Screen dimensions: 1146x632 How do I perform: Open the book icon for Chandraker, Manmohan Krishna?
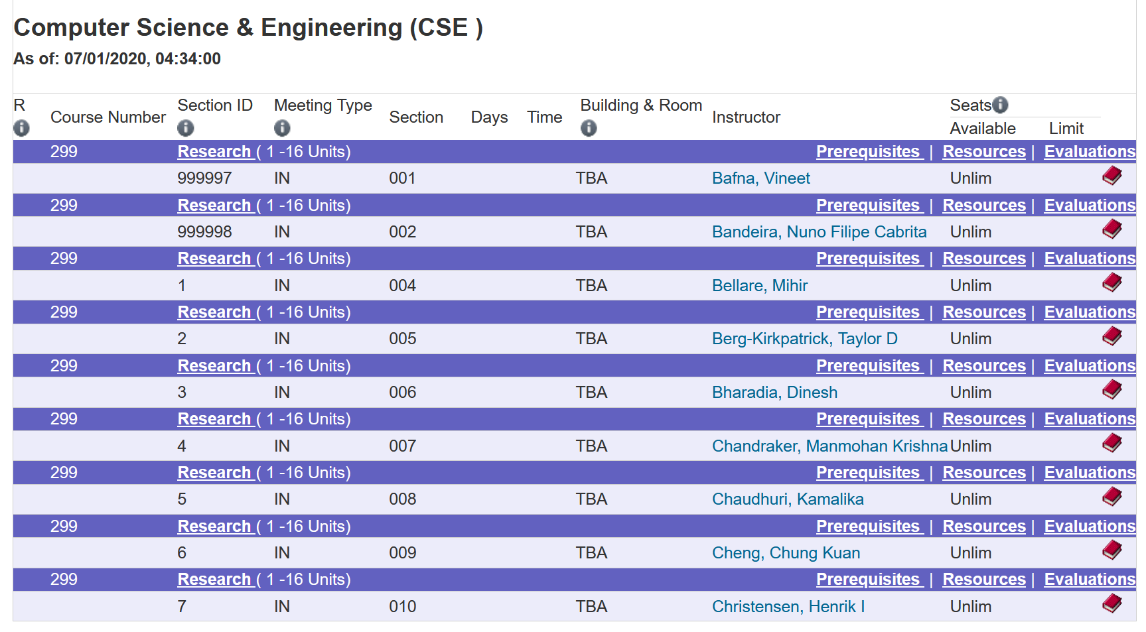coord(1112,443)
